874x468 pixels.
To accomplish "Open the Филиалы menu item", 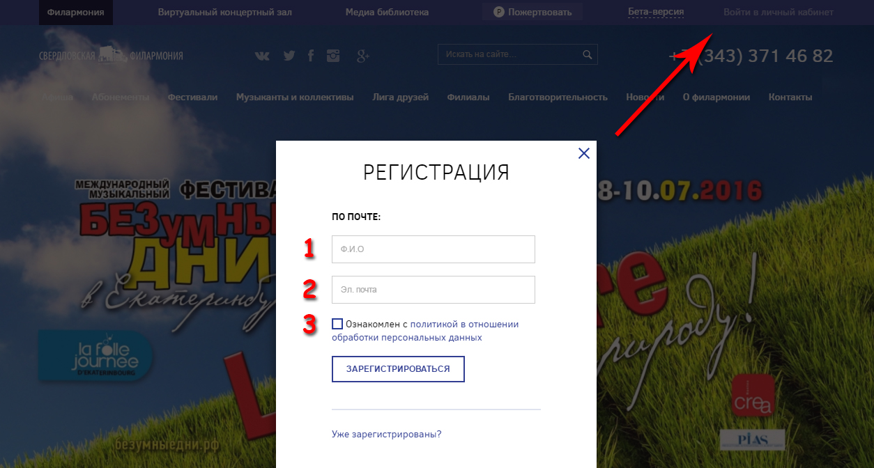I will 468,97.
